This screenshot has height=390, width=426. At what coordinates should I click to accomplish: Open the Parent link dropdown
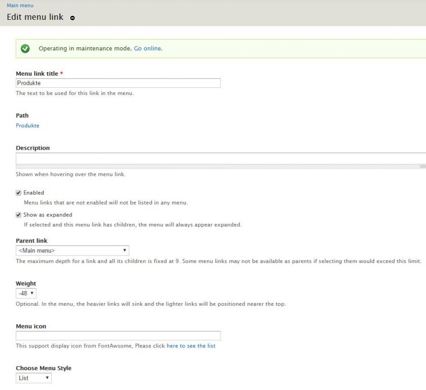(x=72, y=250)
